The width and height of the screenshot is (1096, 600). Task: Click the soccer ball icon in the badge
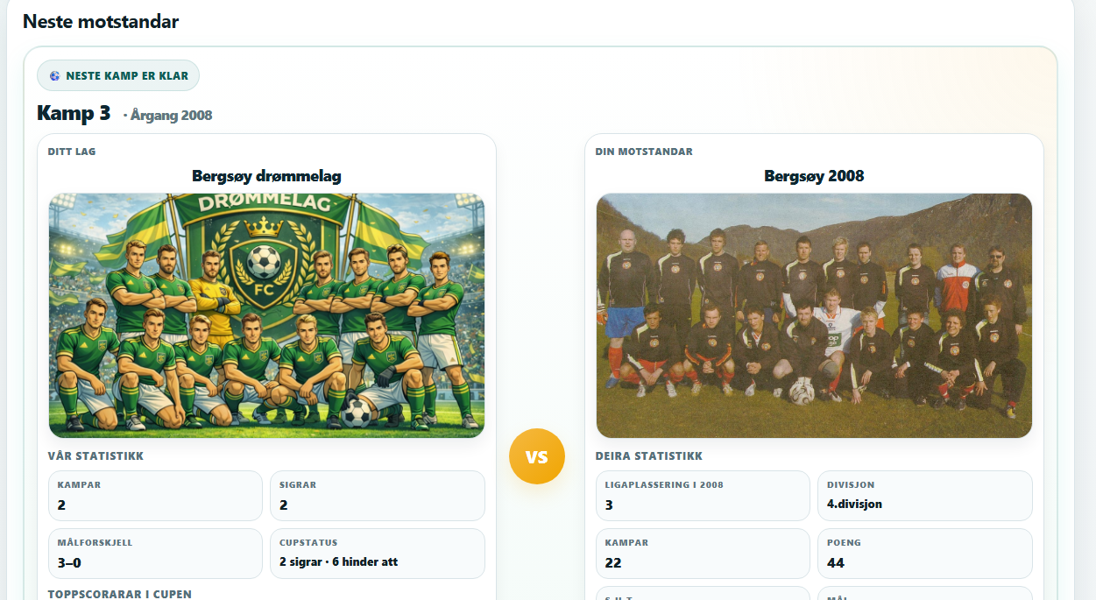(x=54, y=76)
